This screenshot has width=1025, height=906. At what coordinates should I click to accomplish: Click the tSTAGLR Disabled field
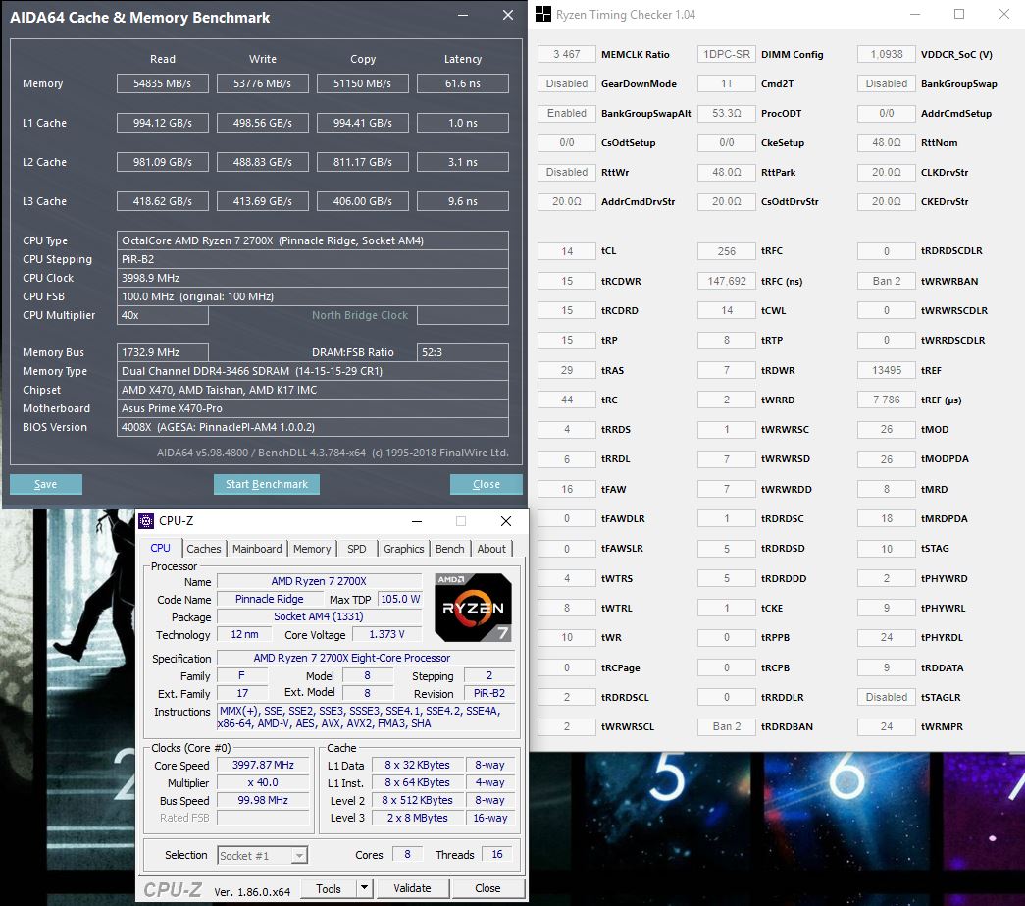[x=887, y=697]
